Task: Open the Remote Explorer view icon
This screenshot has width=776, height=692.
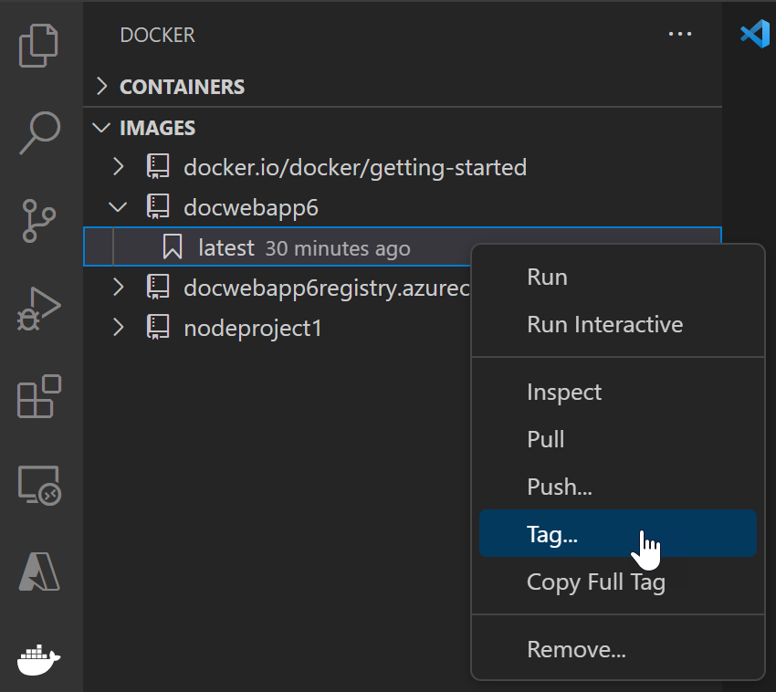Action: tap(39, 485)
